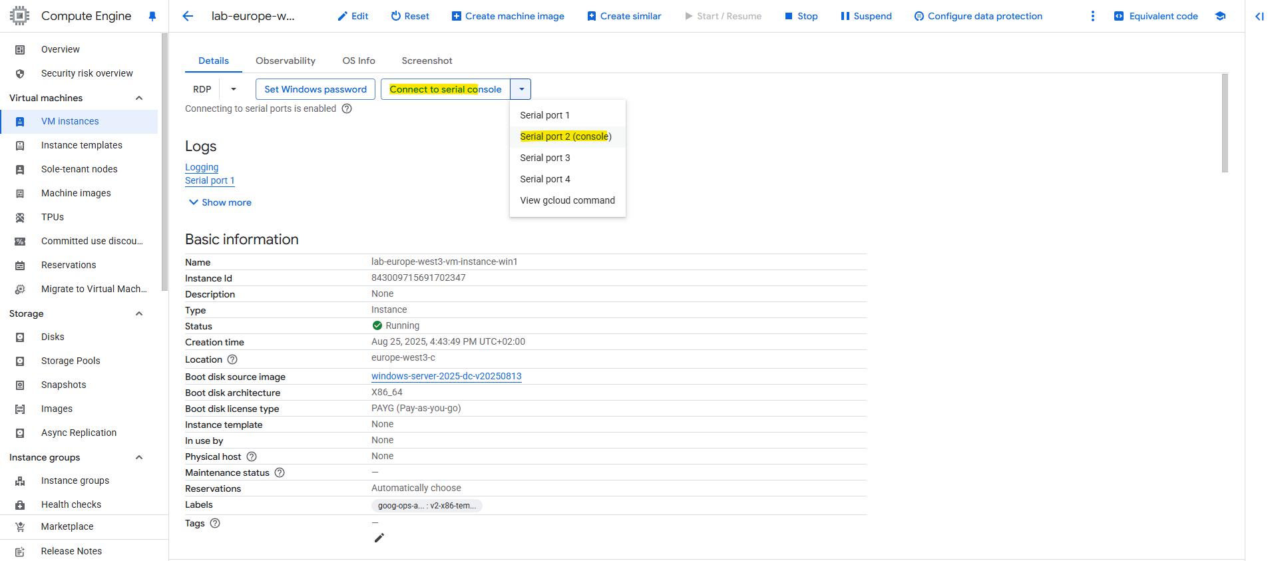
Task: Open Committed use discounts
Action: (79, 241)
